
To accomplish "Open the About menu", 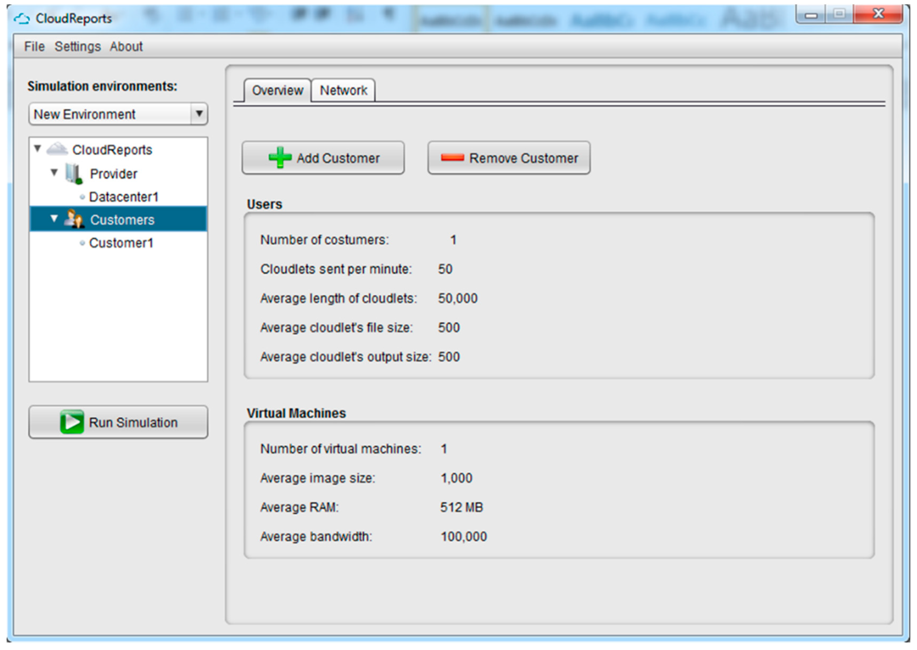I will (x=126, y=46).
